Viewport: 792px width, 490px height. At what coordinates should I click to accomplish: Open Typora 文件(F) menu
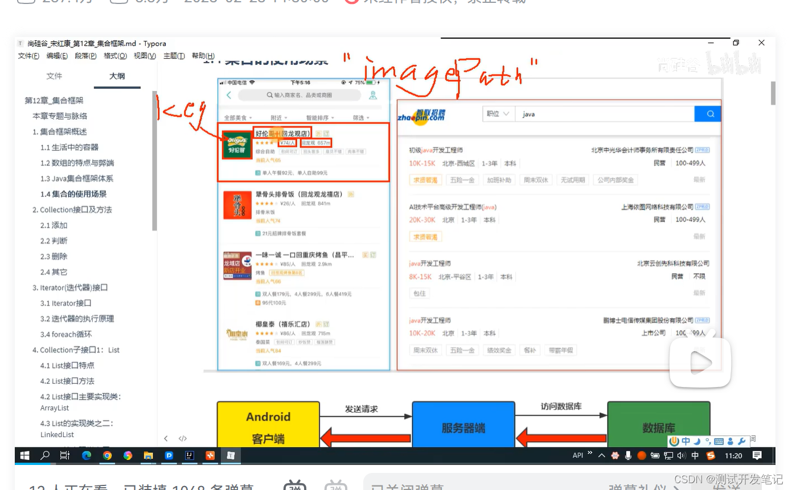28,56
